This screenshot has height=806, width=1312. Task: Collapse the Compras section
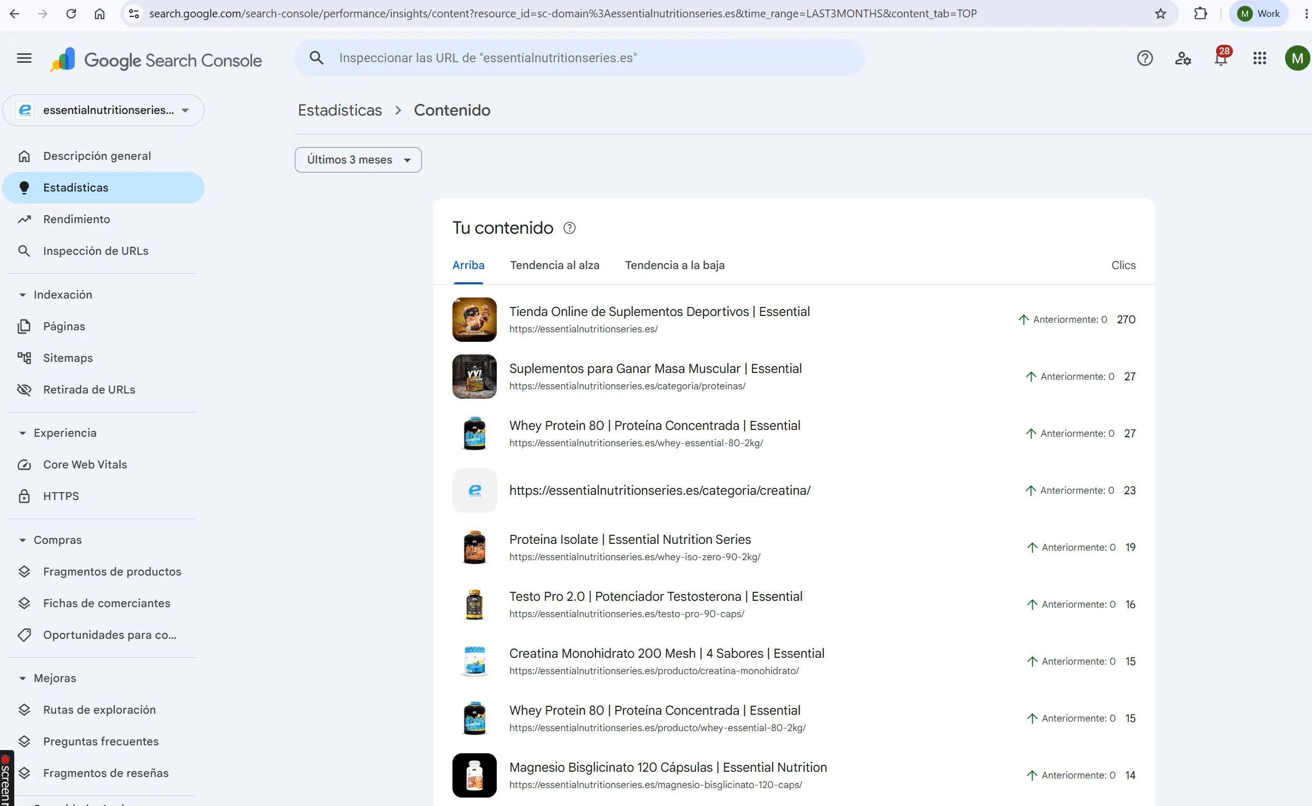pyautogui.click(x=50, y=540)
